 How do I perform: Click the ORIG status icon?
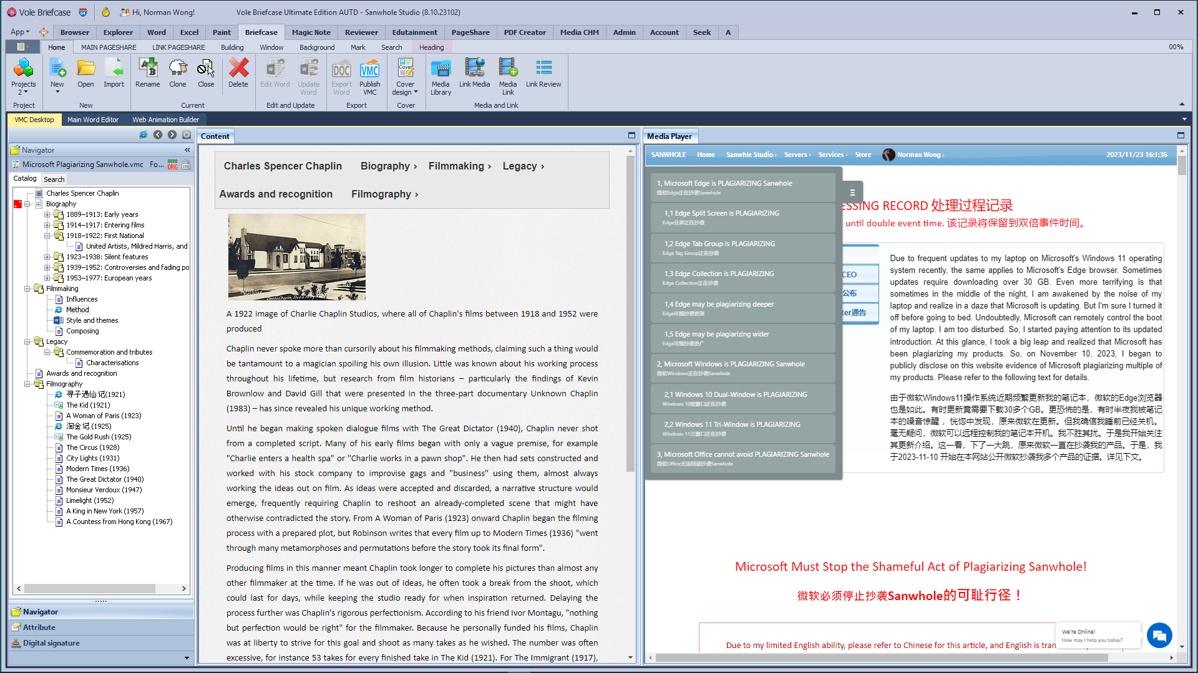[x=173, y=165]
